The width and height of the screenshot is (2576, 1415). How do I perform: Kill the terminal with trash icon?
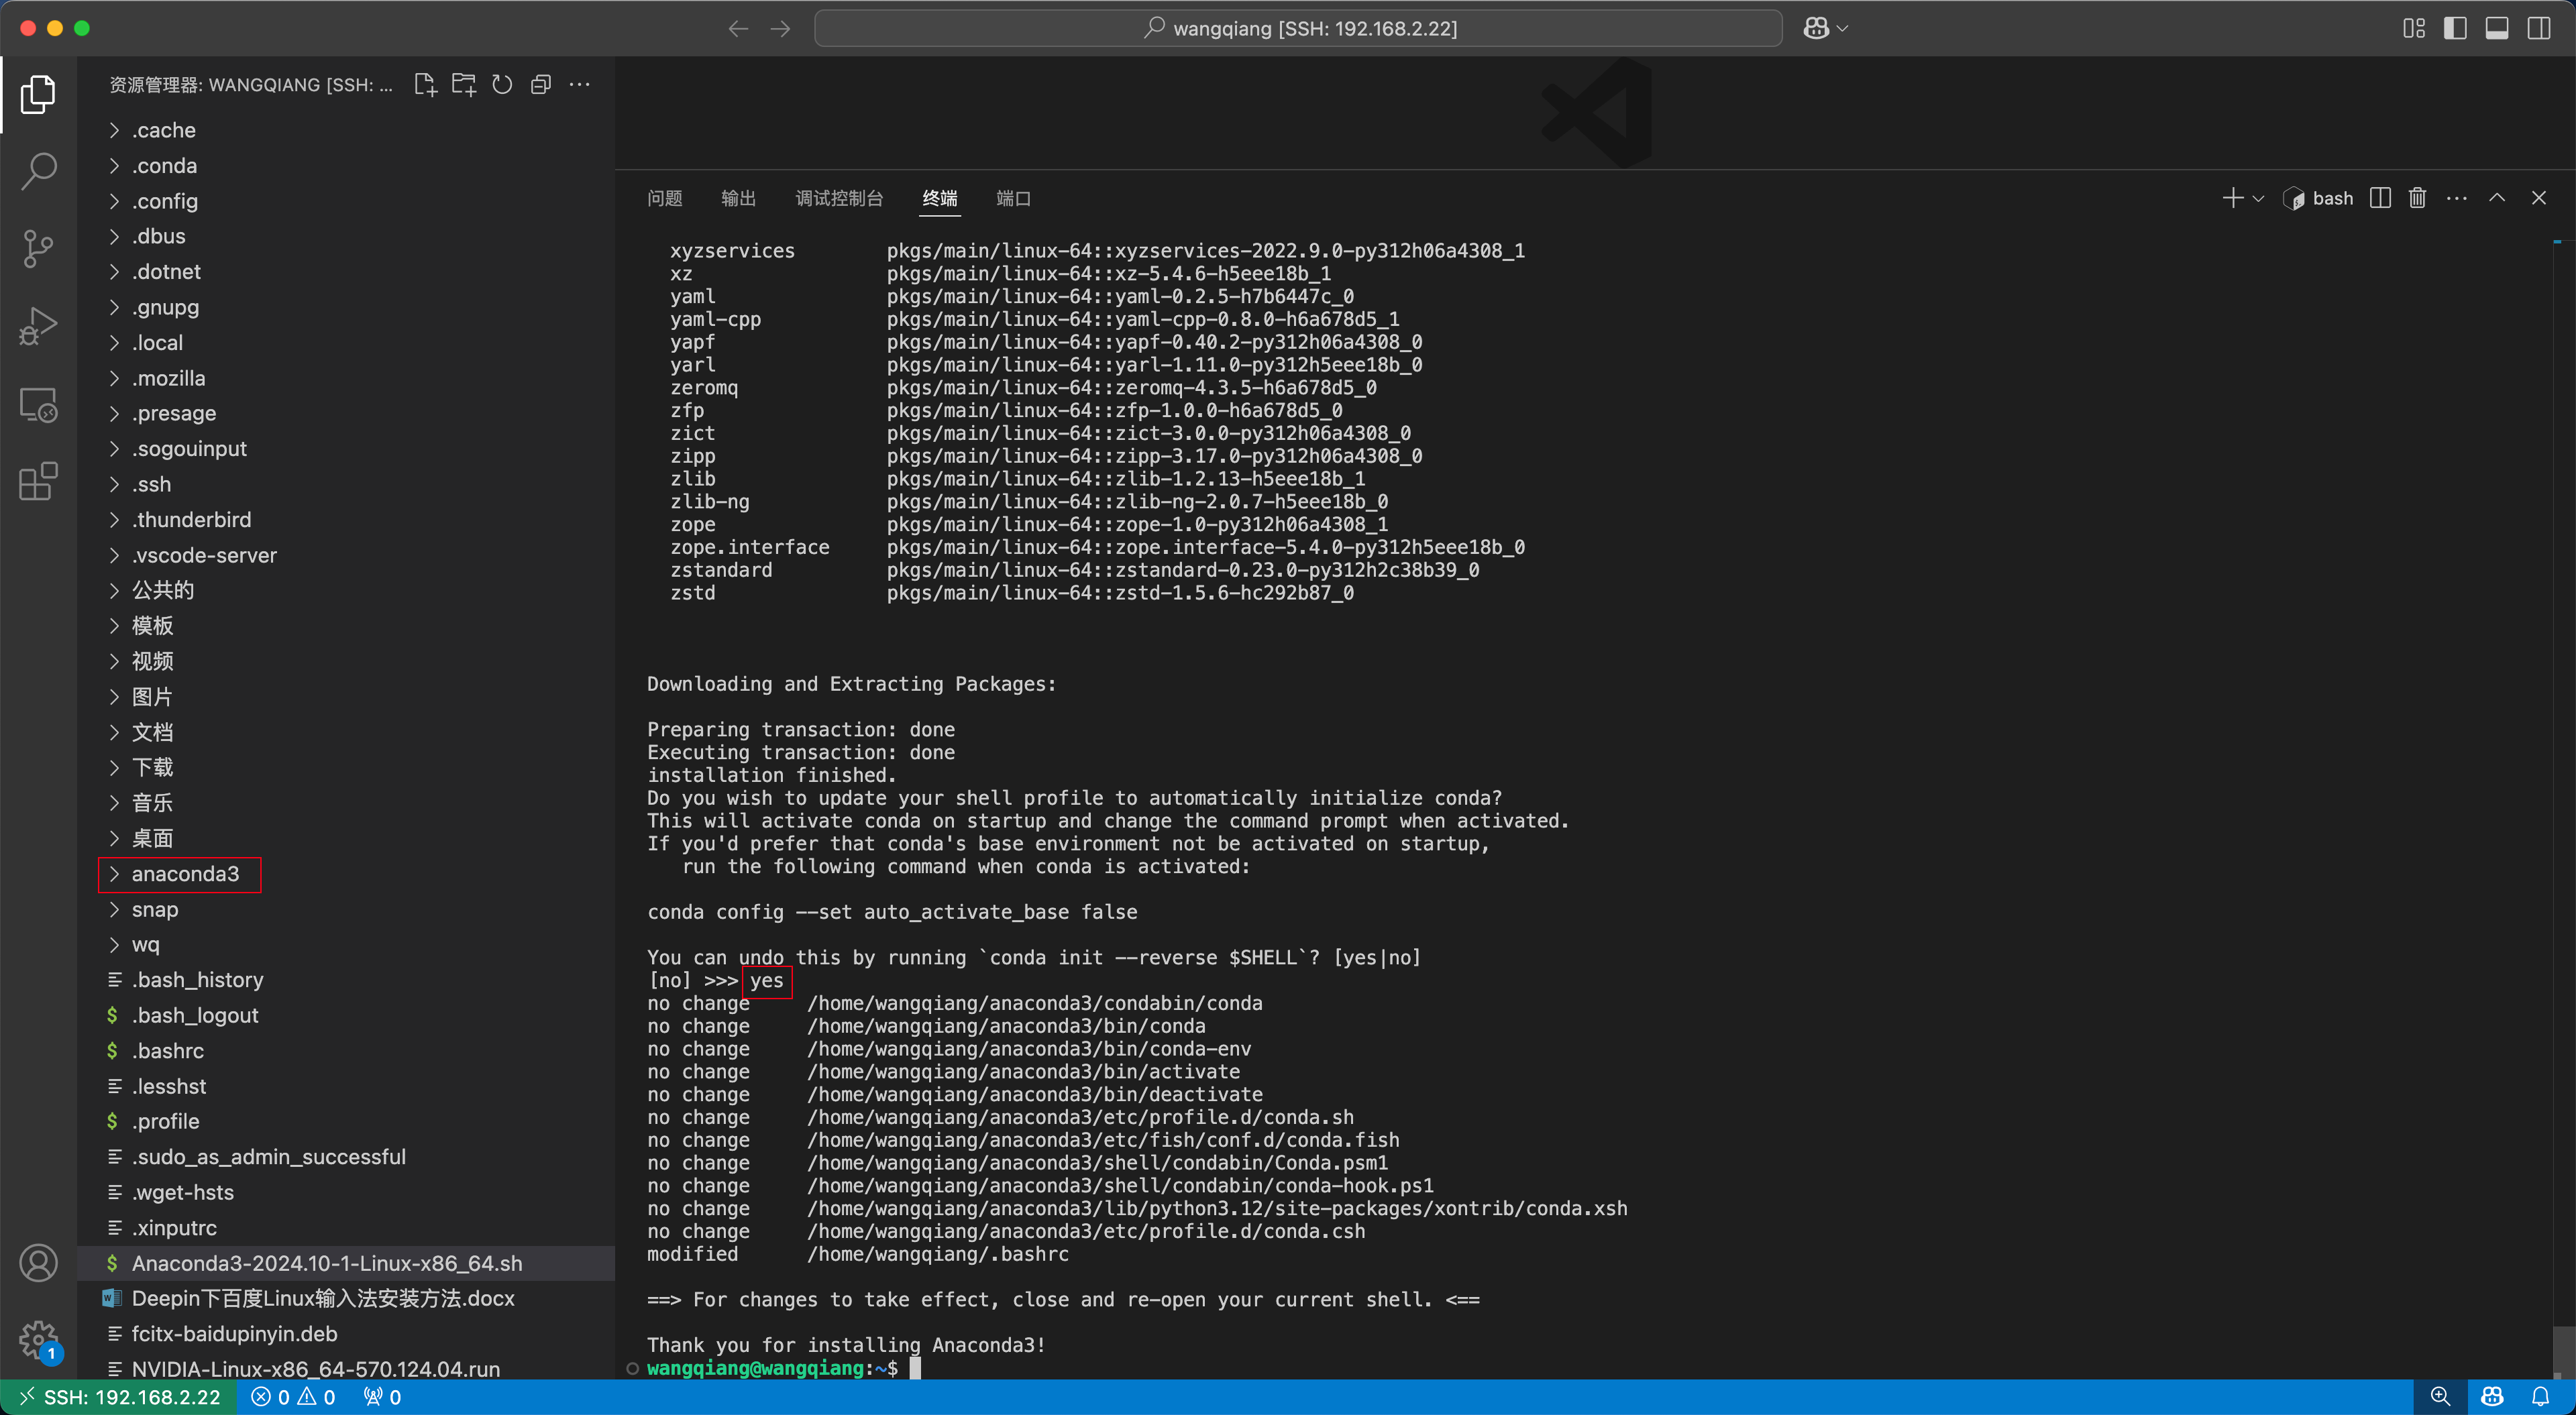tap(2417, 198)
